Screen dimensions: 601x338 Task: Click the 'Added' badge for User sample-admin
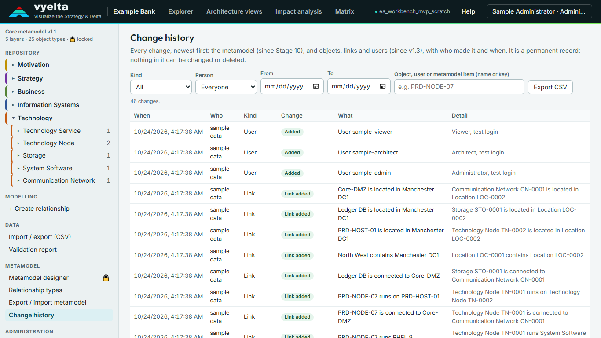[292, 173]
